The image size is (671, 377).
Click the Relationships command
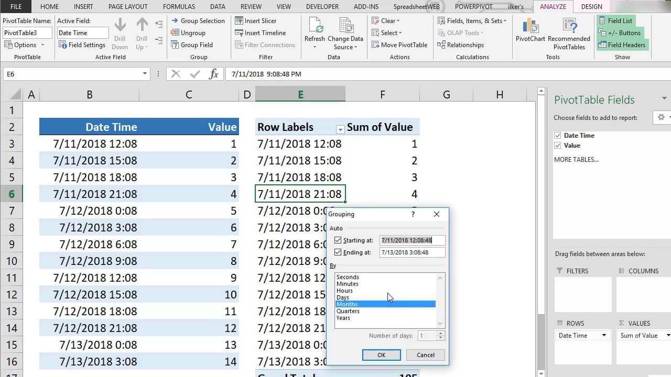(461, 45)
